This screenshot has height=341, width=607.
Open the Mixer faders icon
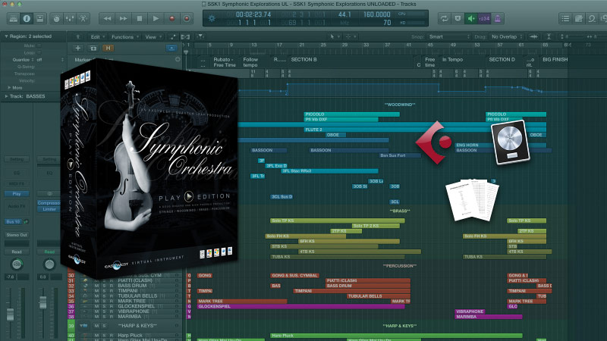[x=70, y=18]
